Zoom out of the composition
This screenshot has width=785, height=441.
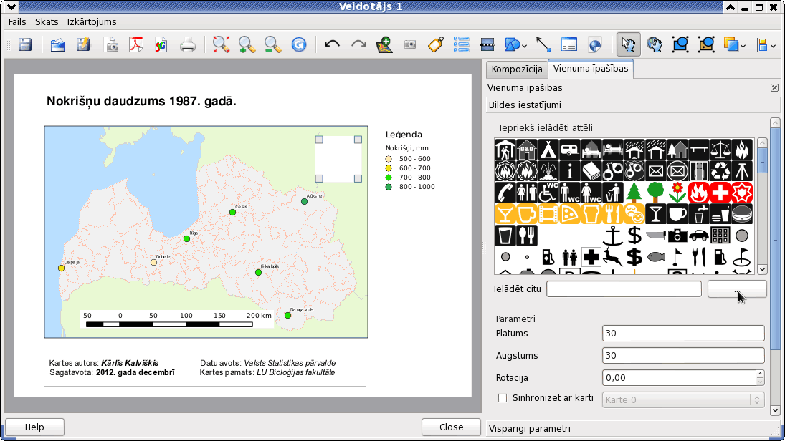tap(273, 45)
